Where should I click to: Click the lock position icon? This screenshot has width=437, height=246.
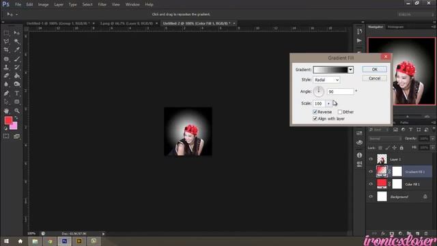click(x=395, y=148)
